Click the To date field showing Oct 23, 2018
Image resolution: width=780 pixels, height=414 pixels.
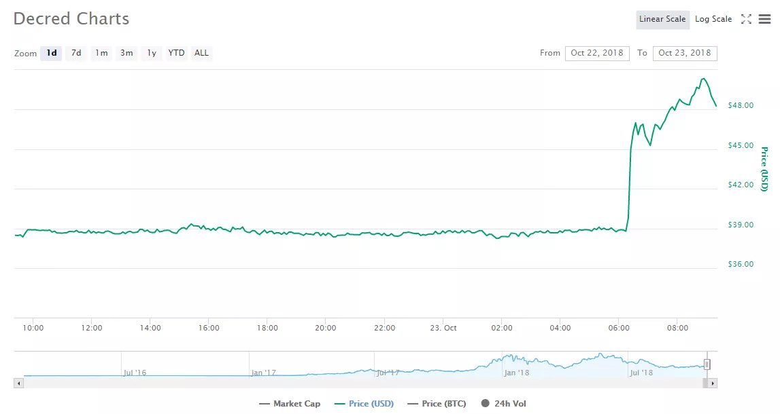coord(685,53)
